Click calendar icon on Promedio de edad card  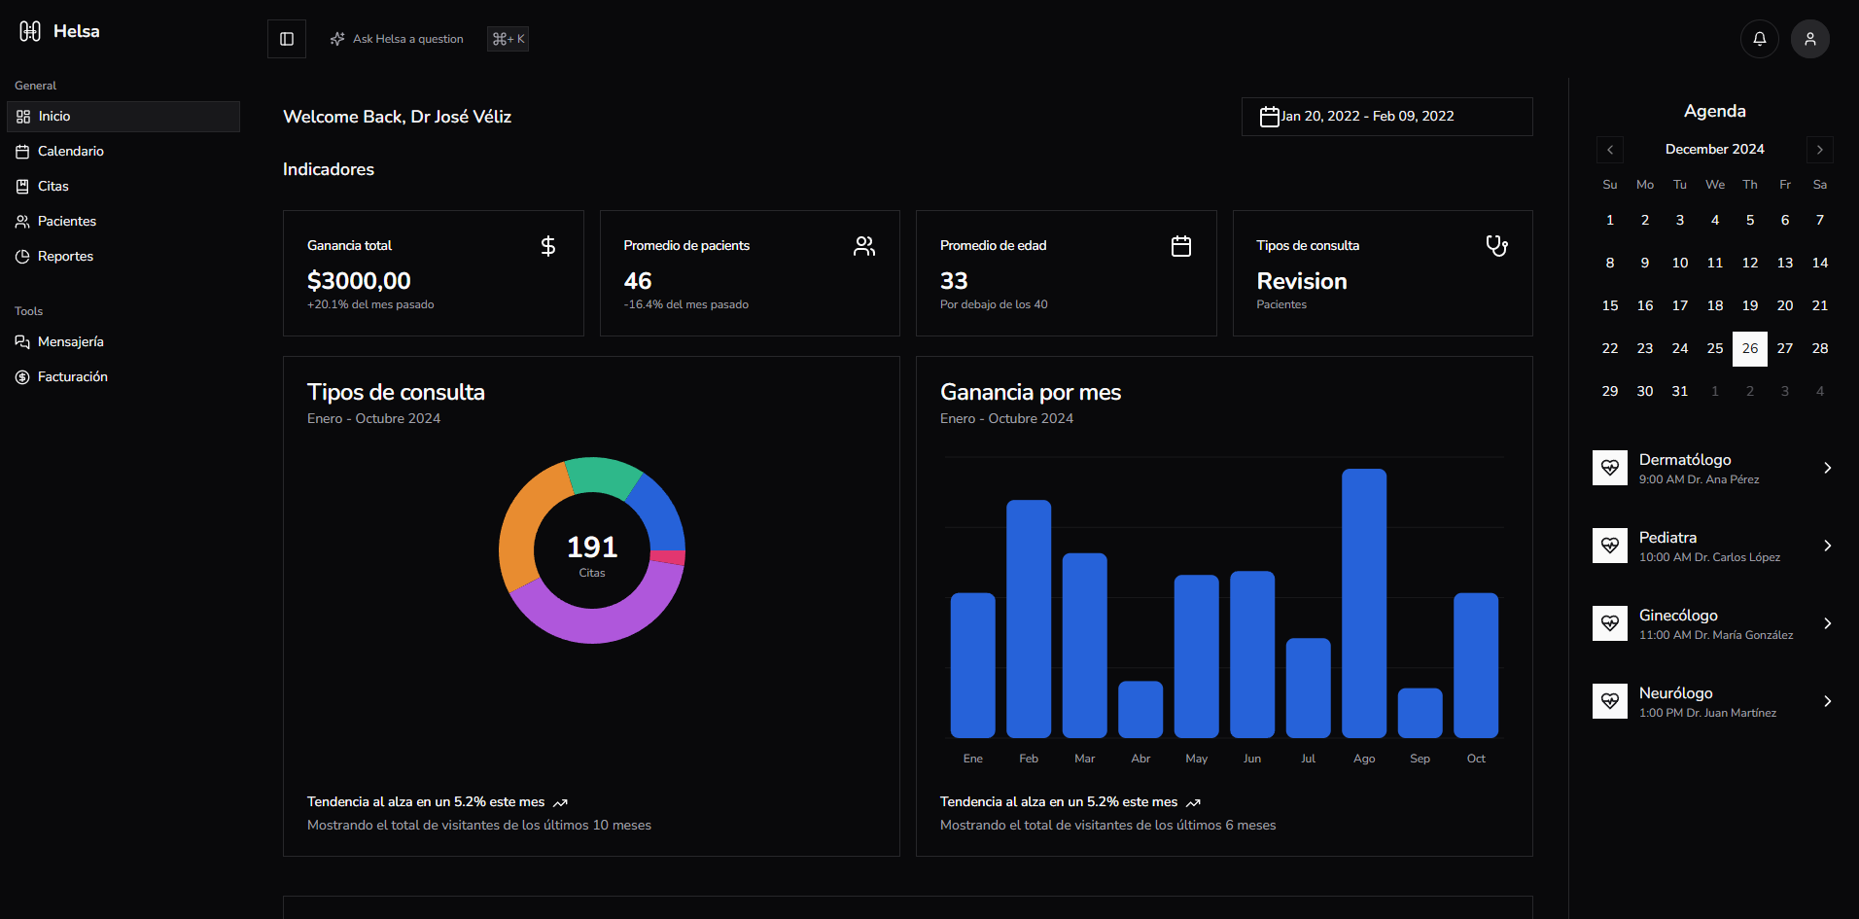click(x=1181, y=246)
